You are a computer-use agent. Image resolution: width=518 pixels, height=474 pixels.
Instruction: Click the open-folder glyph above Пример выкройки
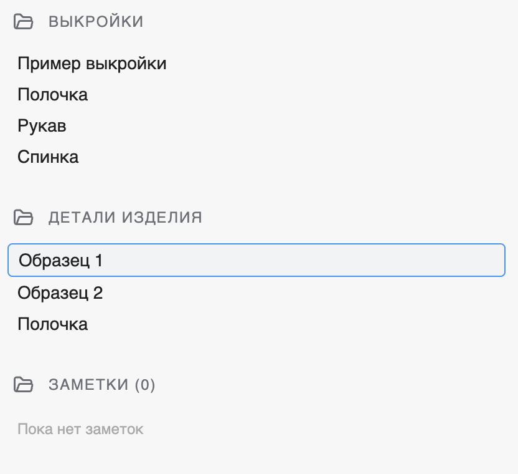24,20
